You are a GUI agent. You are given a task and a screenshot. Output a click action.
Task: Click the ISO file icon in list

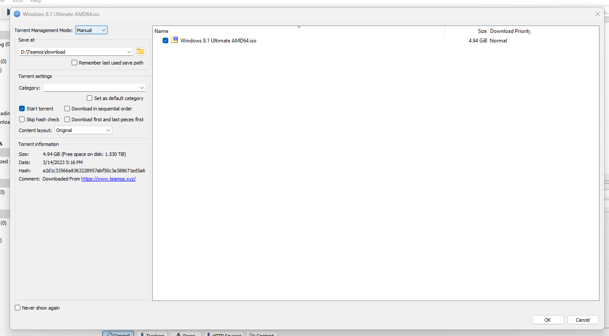(x=174, y=40)
